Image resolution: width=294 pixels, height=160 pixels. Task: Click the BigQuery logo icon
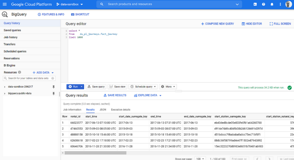pyautogui.click(x=5, y=14)
